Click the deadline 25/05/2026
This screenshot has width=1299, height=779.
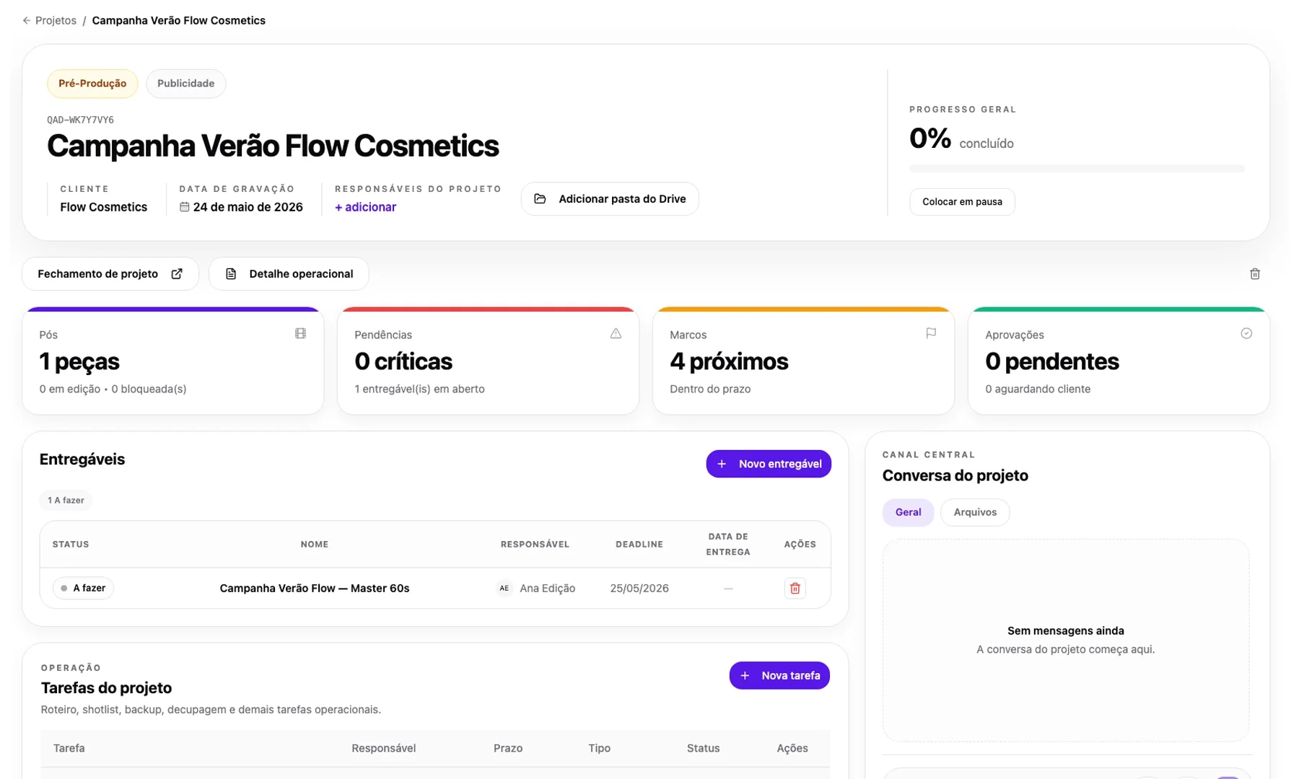(x=639, y=589)
